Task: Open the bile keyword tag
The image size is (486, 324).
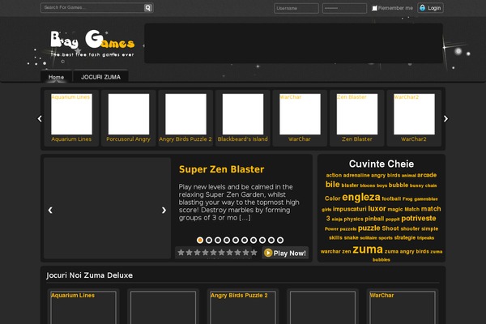Action: click(333, 185)
